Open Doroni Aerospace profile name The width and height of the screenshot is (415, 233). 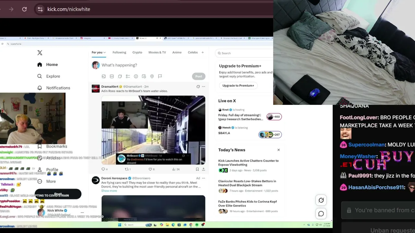coord(114,178)
